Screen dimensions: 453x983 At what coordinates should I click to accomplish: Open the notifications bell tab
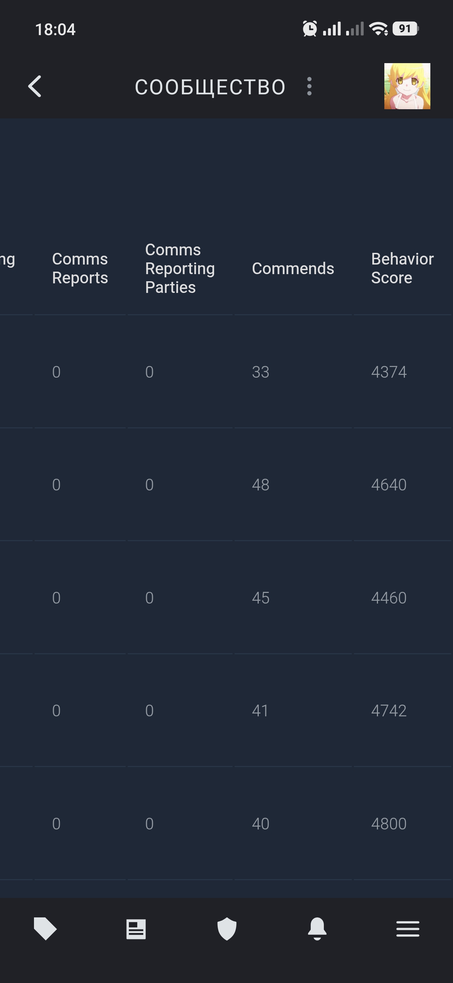click(317, 929)
